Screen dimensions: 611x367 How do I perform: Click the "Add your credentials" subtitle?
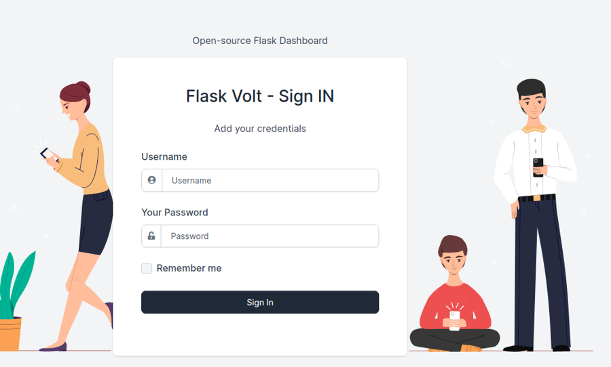click(260, 129)
